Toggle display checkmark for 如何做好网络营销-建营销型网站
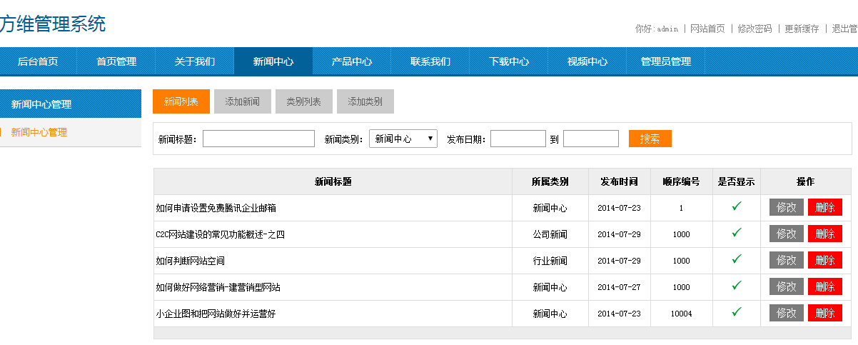The width and height of the screenshot is (858, 345). click(x=737, y=286)
